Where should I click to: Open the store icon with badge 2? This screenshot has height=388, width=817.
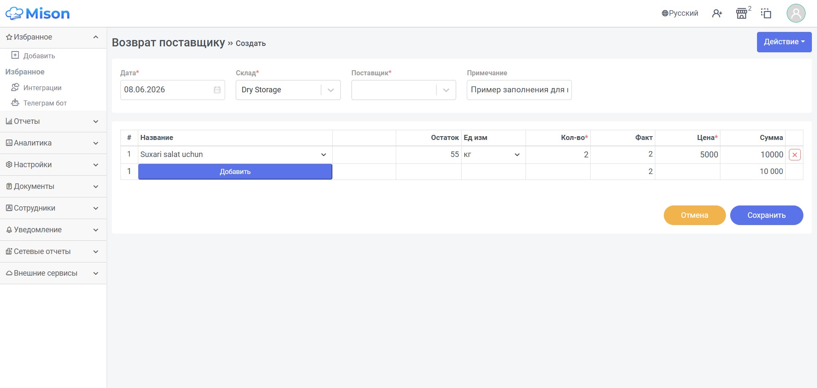click(x=742, y=14)
